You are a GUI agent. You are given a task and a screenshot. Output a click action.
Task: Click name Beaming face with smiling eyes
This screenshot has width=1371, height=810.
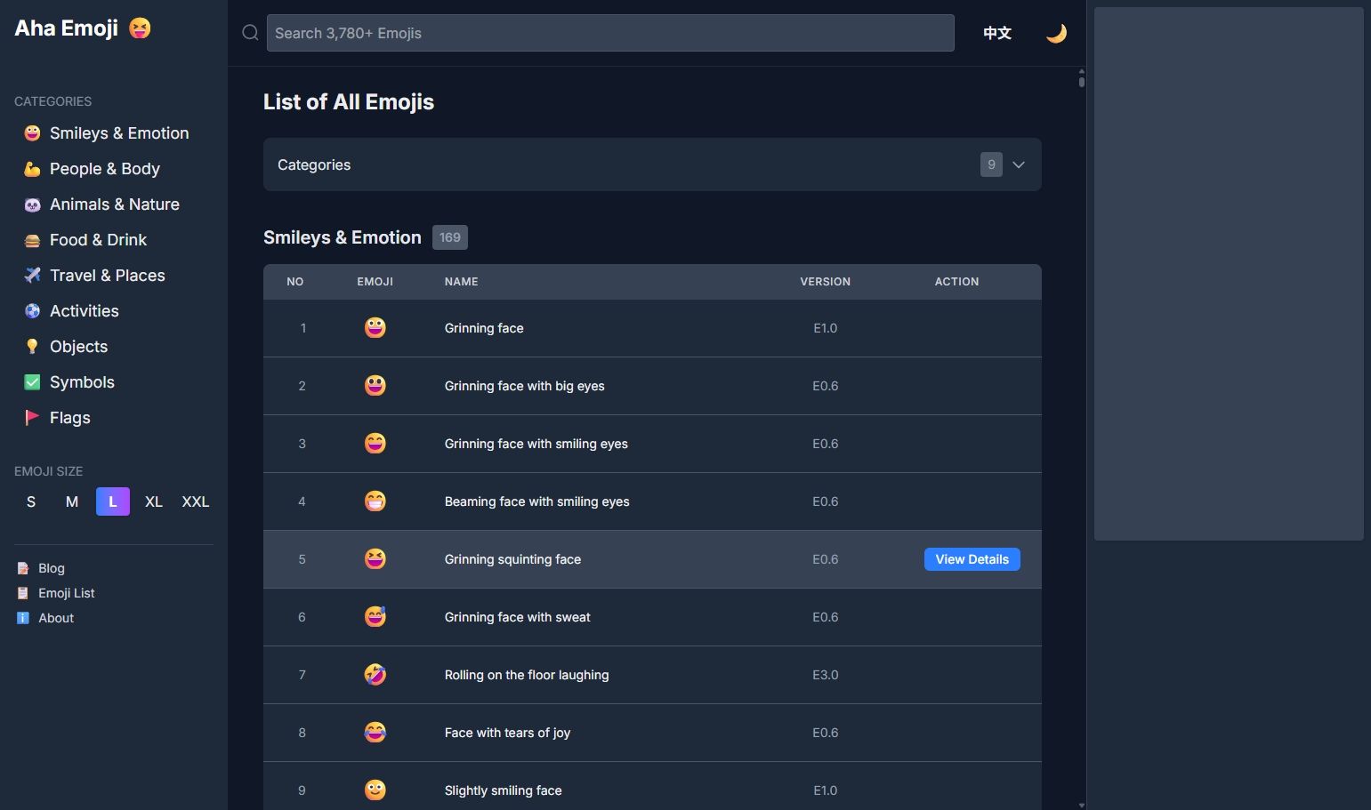pyautogui.click(x=537, y=501)
